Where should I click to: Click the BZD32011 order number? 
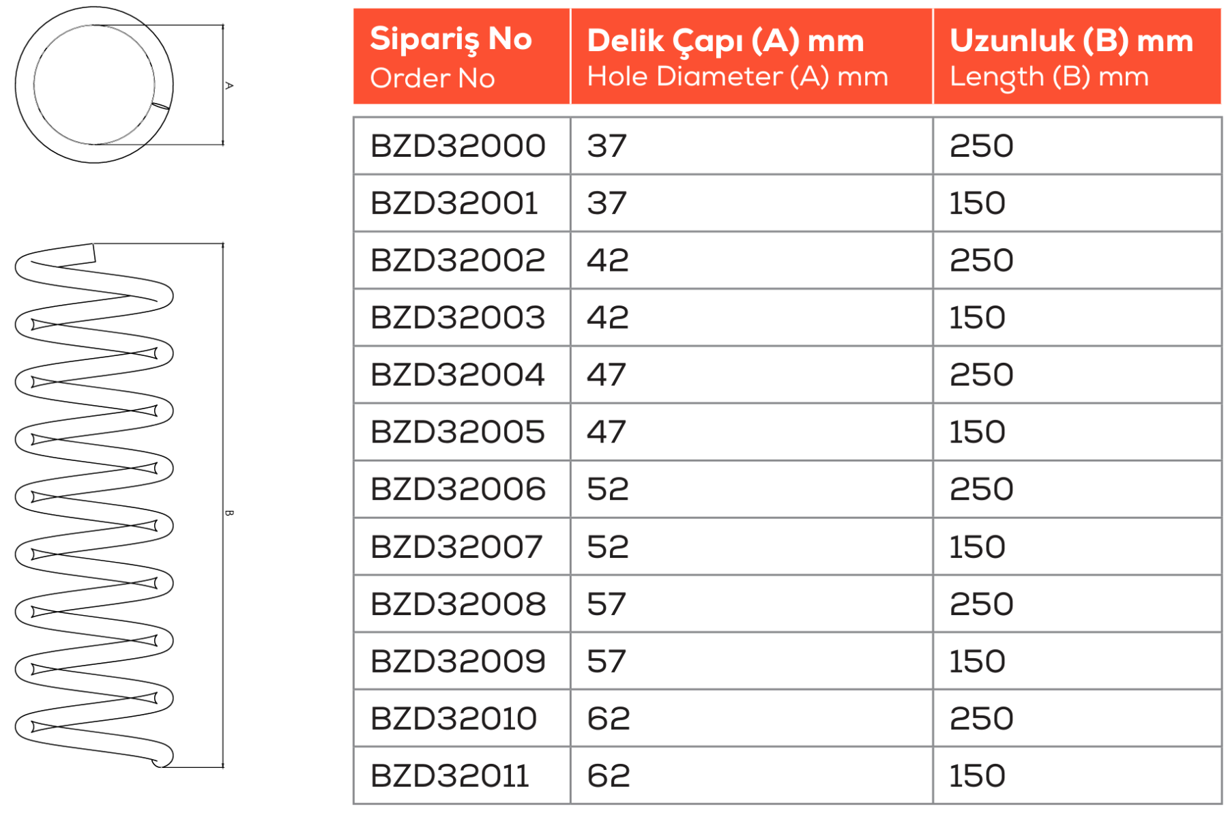pos(450,776)
